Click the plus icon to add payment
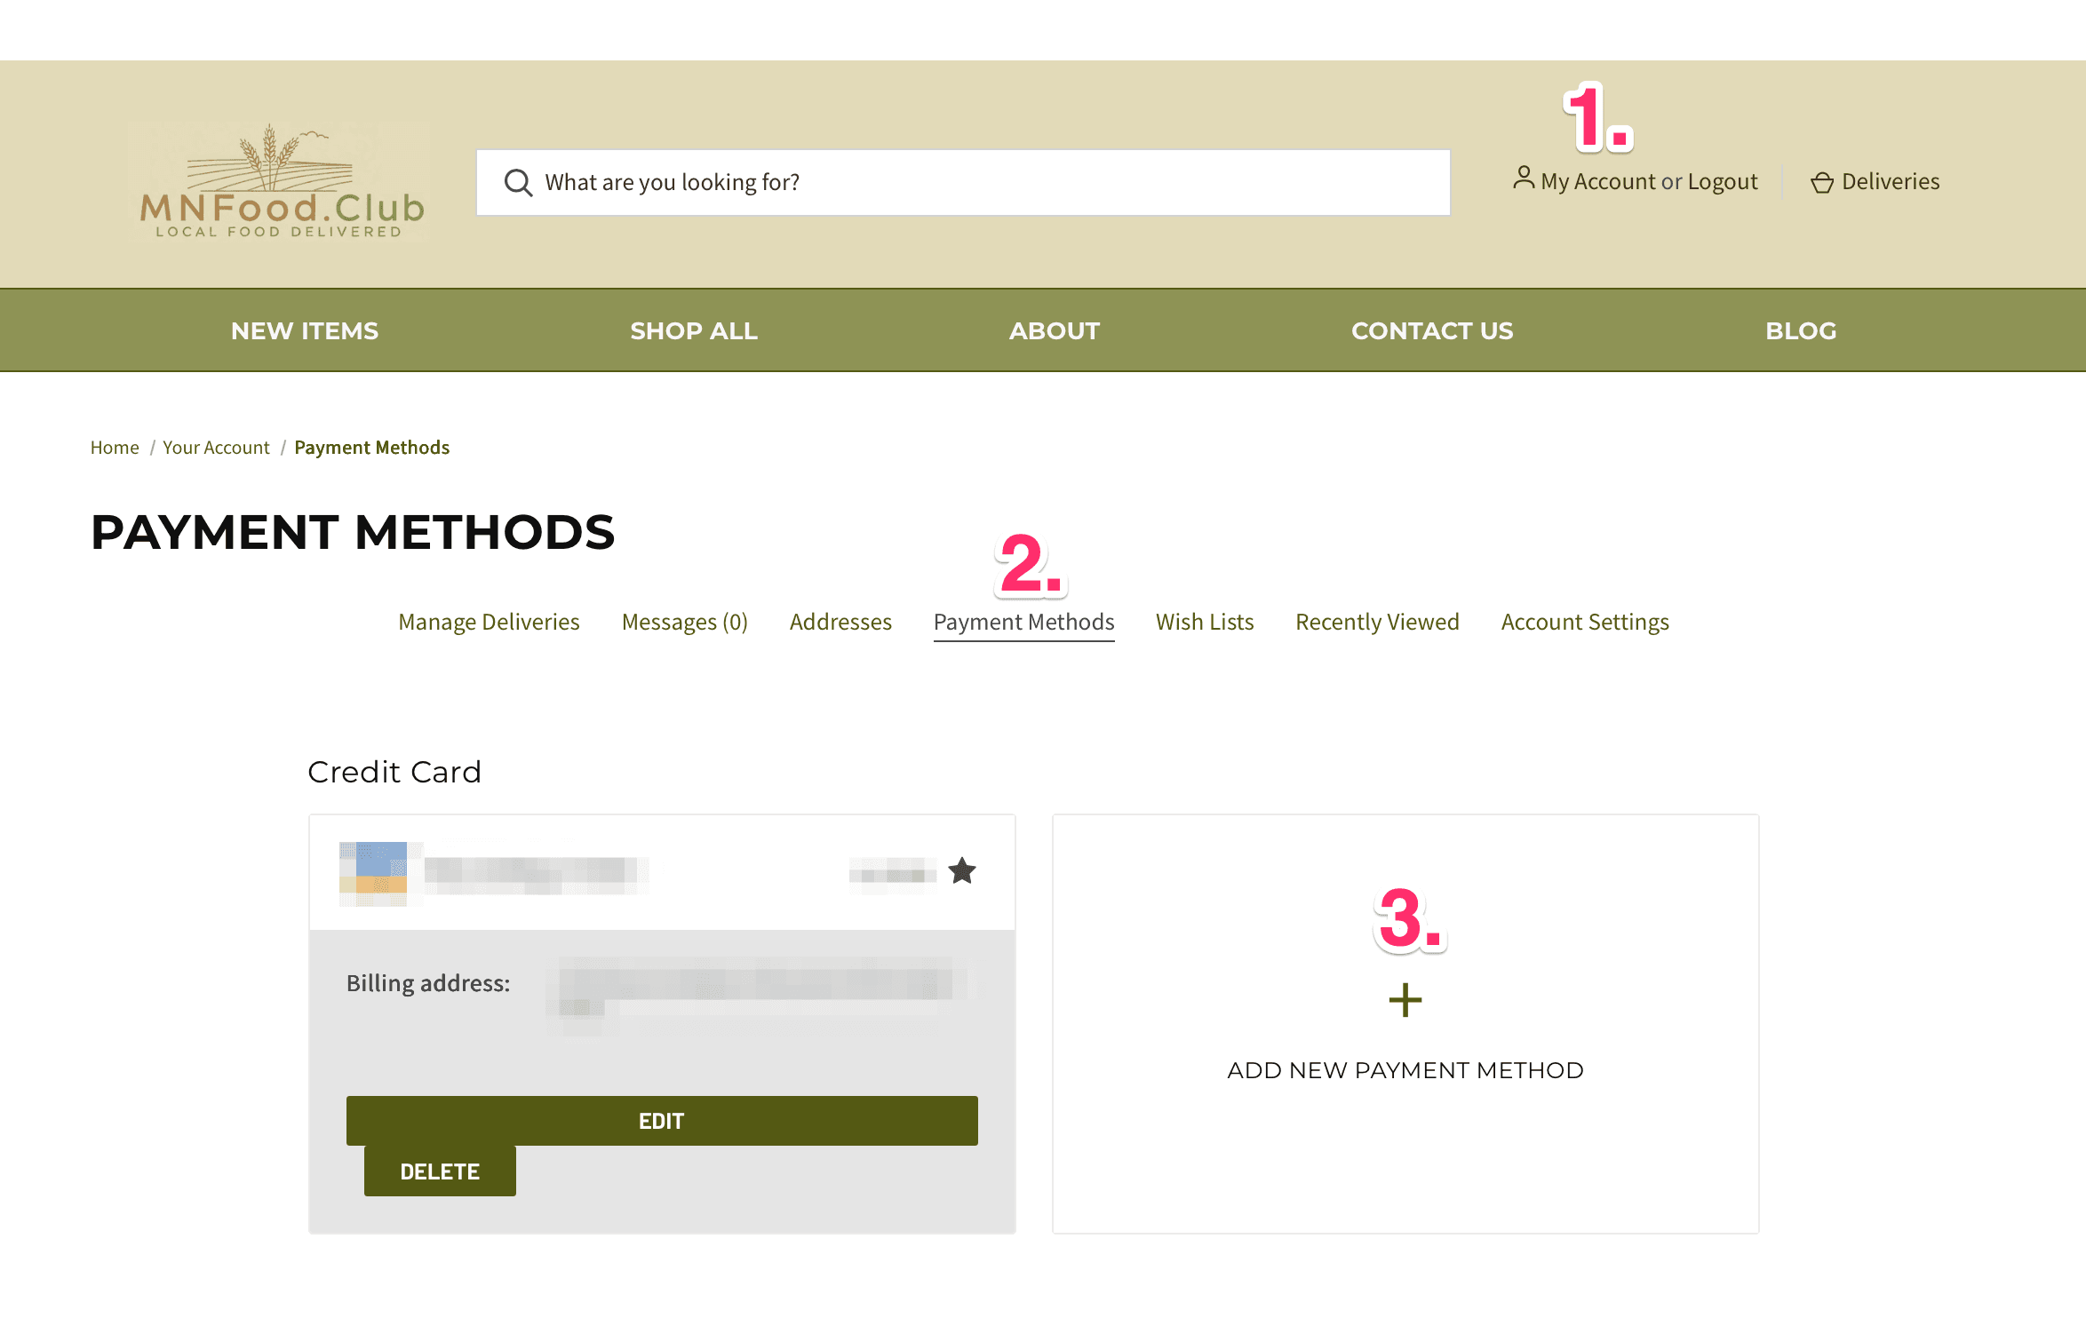Image resolution: width=2086 pixels, height=1318 pixels. coord(1405,1000)
